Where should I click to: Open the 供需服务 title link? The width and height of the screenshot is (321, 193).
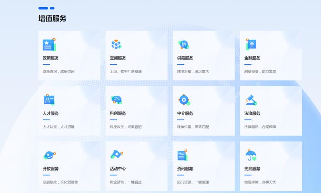(185, 58)
